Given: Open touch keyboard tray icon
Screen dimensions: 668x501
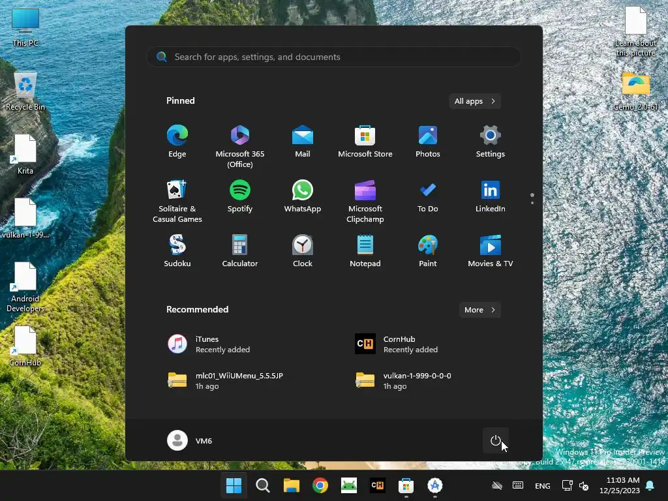Looking at the screenshot, I should click(518, 485).
